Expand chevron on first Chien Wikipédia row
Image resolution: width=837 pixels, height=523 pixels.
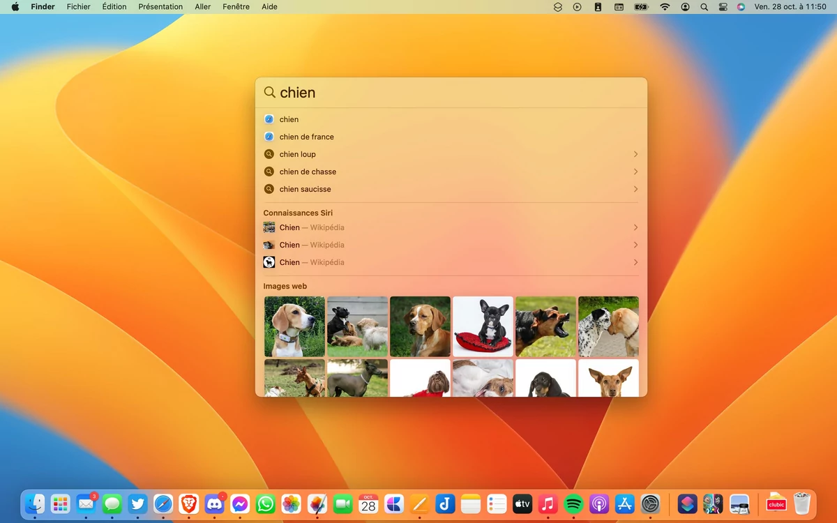click(635, 227)
